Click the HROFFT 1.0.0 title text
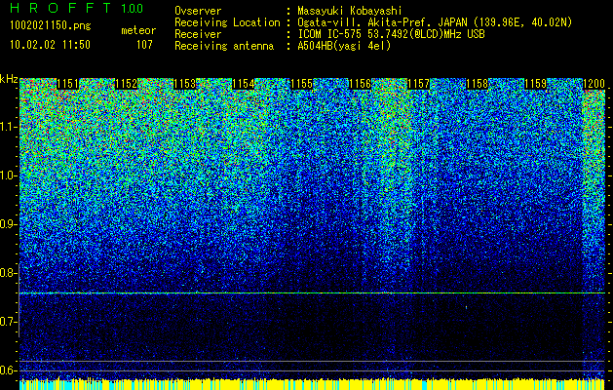The width and height of the screenshot is (613, 390). point(77,8)
